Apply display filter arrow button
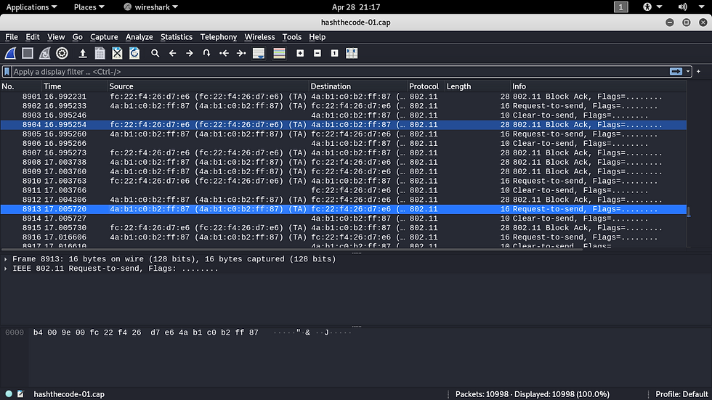 (x=676, y=72)
